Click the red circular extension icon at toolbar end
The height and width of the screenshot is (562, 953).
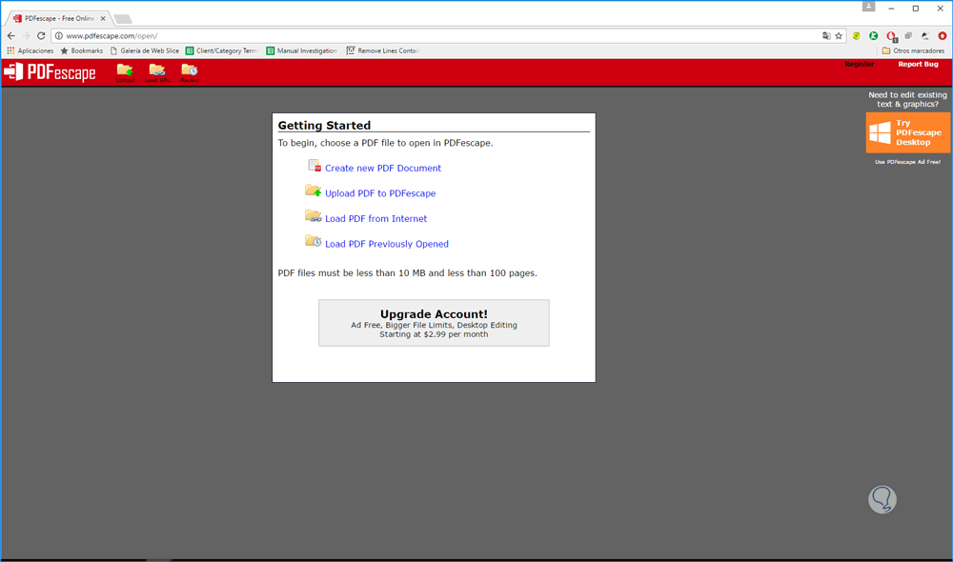click(943, 36)
